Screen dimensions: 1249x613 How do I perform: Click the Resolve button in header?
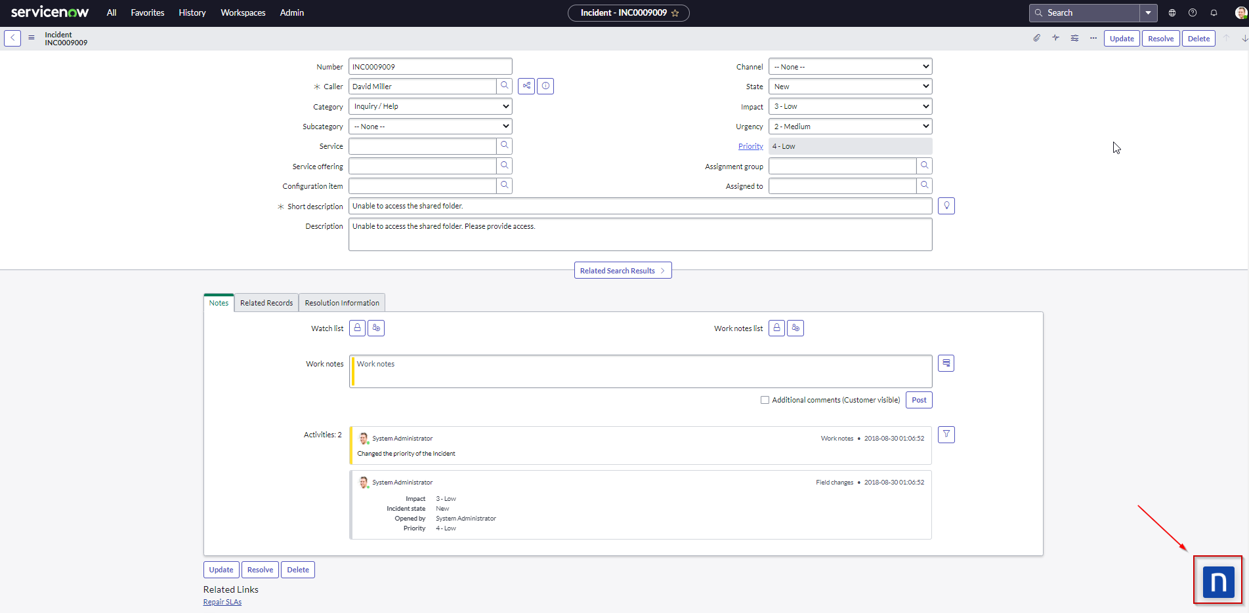pos(1160,38)
